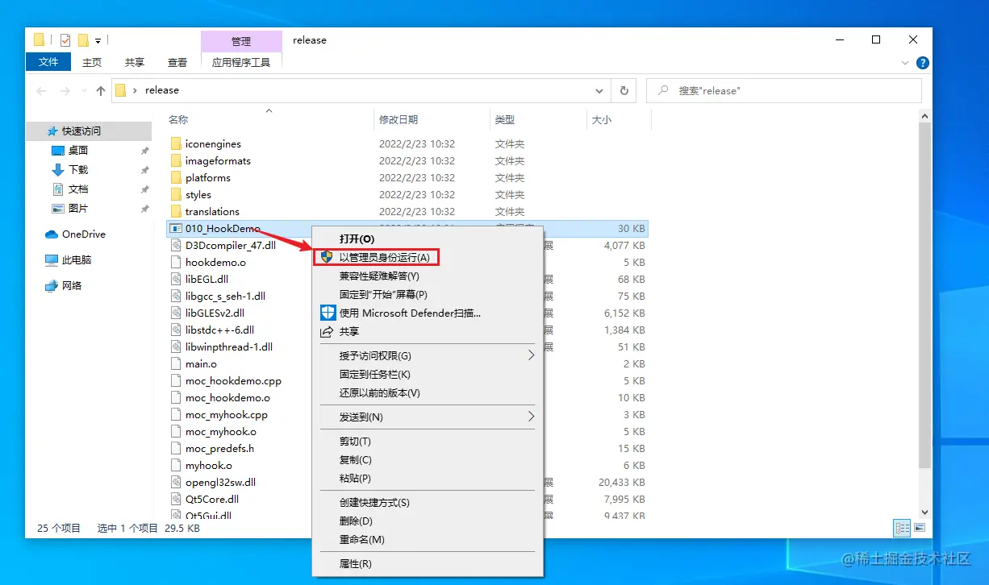Open 图片 in the navigation pane
This screenshot has width=989, height=585.
pyautogui.click(x=78, y=209)
